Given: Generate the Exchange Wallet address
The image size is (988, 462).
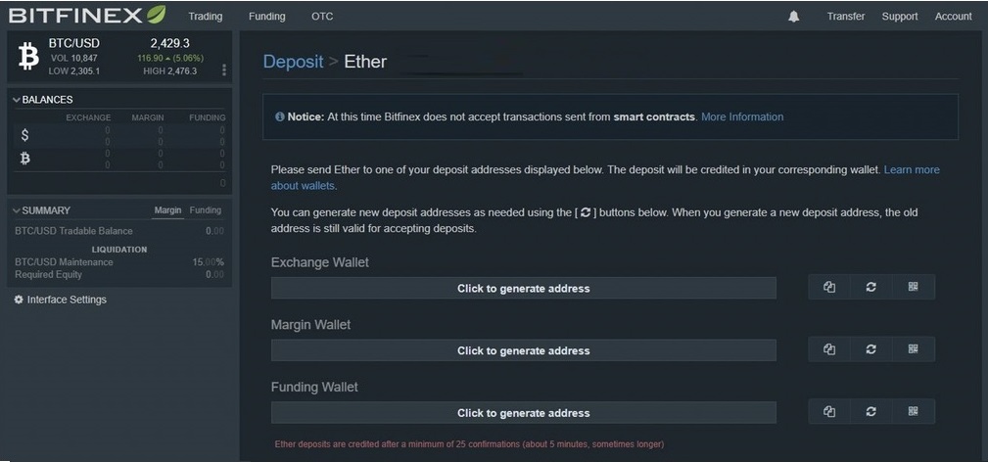Looking at the screenshot, I should pos(524,288).
